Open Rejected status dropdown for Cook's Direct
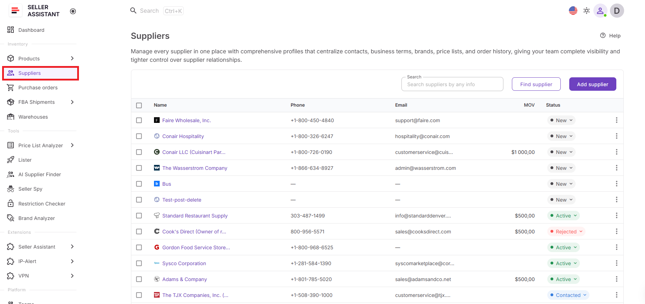 pyautogui.click(x=566, y=232)
